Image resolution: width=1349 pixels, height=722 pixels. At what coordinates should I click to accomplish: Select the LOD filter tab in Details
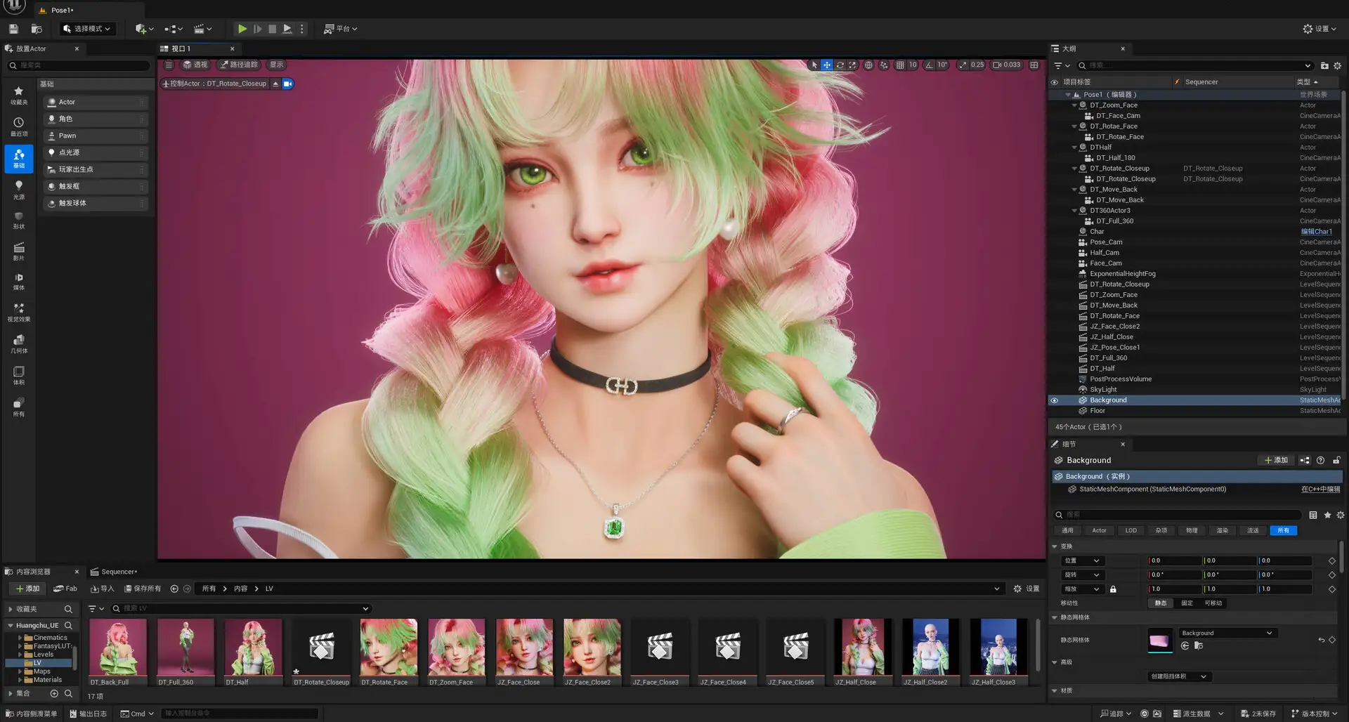[x=1130, y=530]
